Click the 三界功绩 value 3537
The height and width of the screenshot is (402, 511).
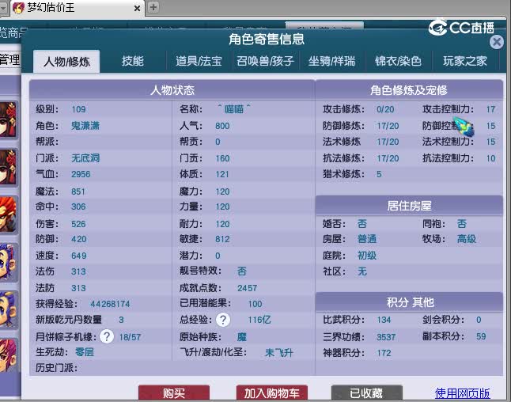coord(386,337)
